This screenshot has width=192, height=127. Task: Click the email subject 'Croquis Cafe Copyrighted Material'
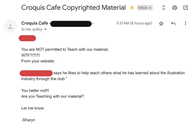click(x=73, y=8)
